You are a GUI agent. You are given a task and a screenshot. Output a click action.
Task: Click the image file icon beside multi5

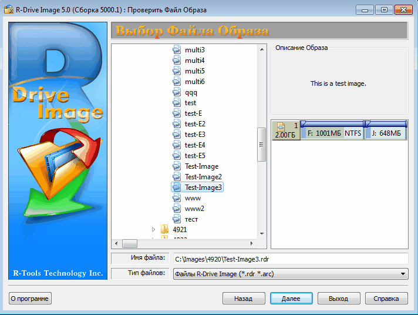pyautogui.click(x=177, y=71)
